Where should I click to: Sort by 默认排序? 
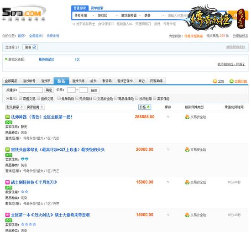(x=15, y=107)
